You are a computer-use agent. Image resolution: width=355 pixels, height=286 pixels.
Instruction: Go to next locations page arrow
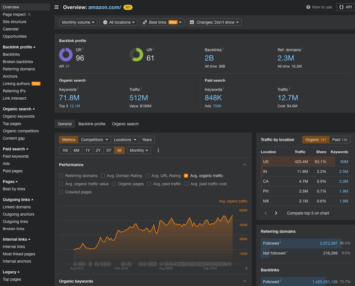click(276, 213)
